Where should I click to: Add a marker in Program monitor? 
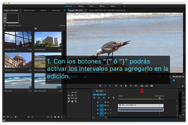[100, 86]
